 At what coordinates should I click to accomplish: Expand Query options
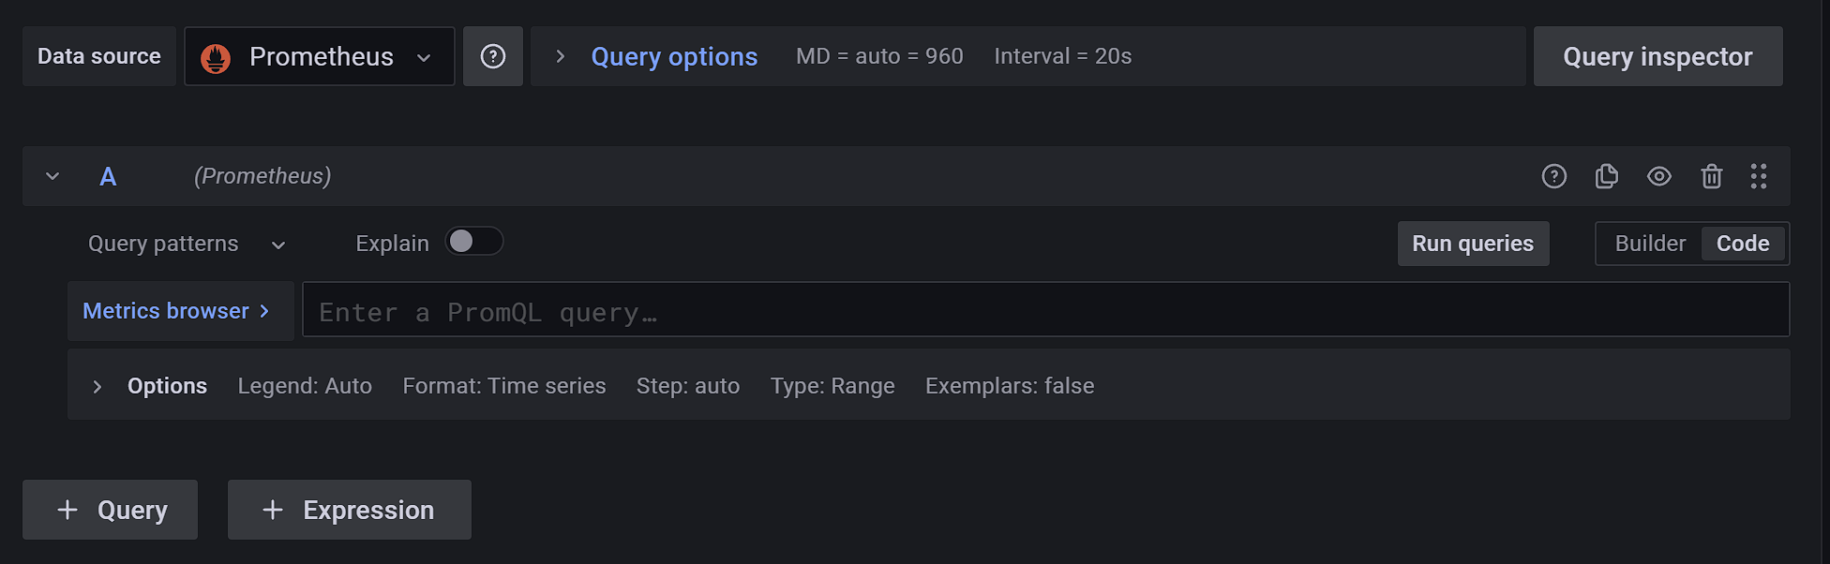click(x=674, y=56)
